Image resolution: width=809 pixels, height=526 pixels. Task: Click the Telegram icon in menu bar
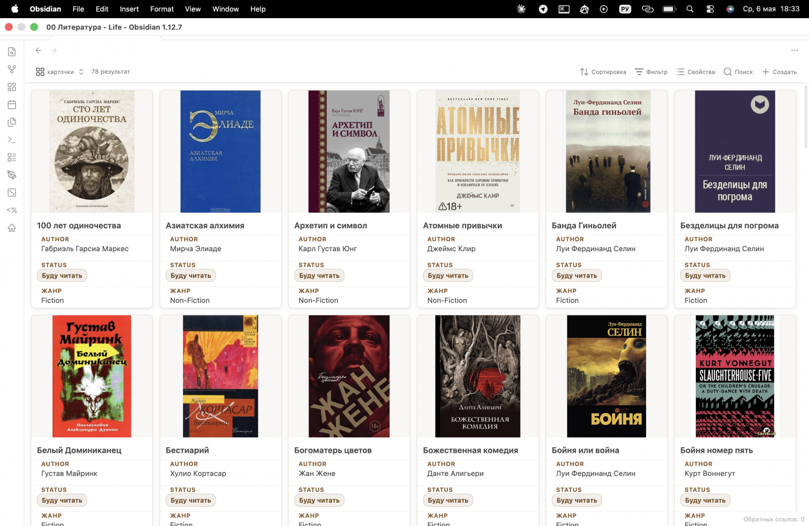[543, 9]
